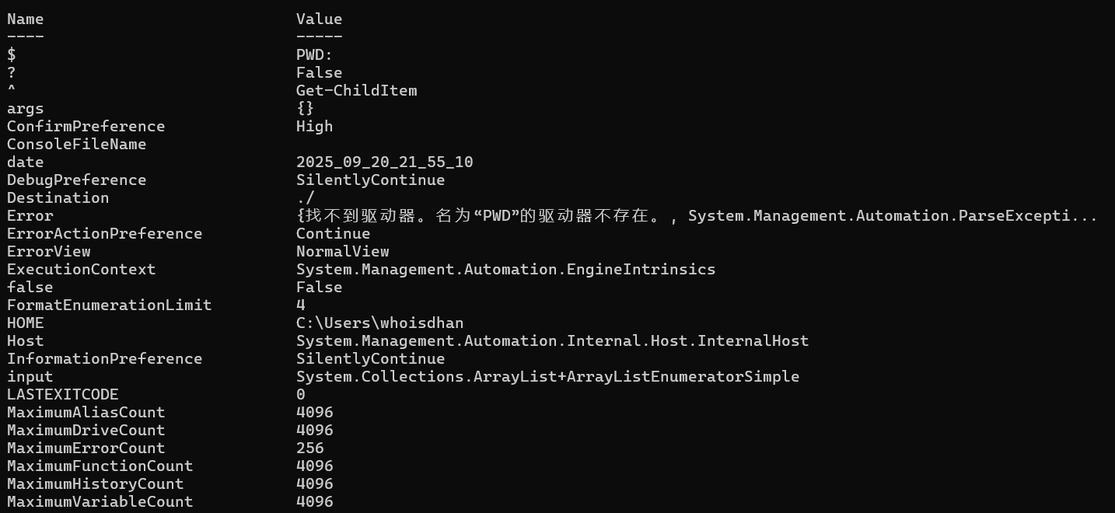Image resolution: width=1115 pixels, height=513 pixels.
Task: Click the InformationPreference variable name
Action: tap(104, 358)
